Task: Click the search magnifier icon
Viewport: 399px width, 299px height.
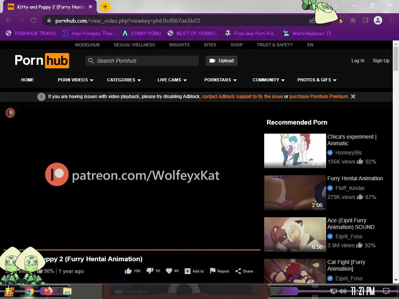Action: pos(91,60)
